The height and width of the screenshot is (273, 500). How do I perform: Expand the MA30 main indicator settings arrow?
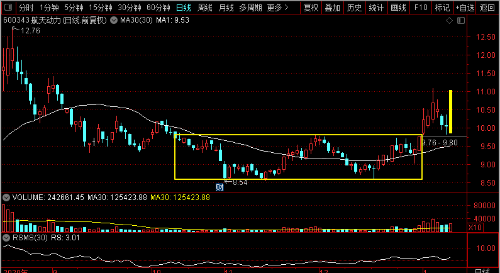tap(113, 20)
